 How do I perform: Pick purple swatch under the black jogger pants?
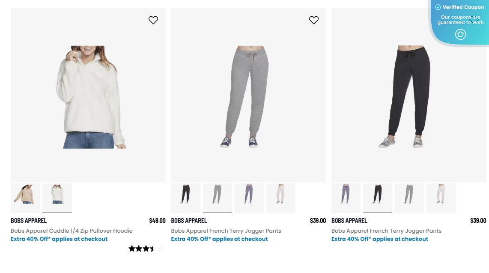click(x=346, y=198)
